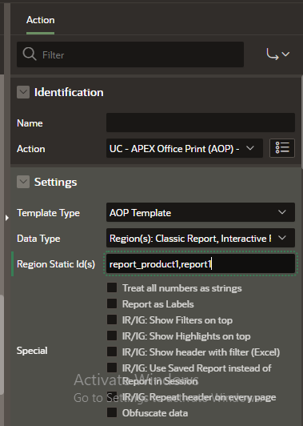The height and width of the screenshot is (426, 303).
Task: Tick IR/IG: Show Highlights on top
Action: [112, 336]
